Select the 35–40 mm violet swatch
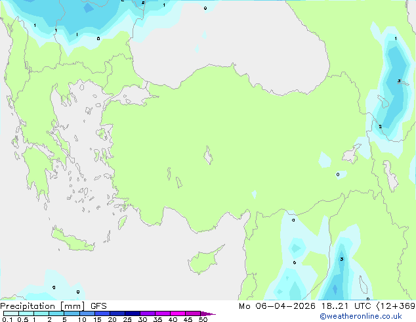 tap(162, 313)
